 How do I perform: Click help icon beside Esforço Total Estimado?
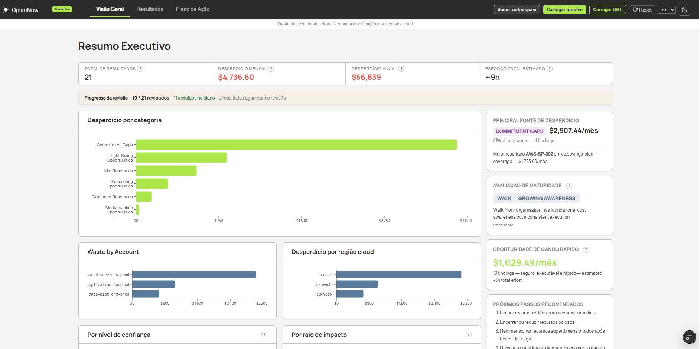coord(550,69)
